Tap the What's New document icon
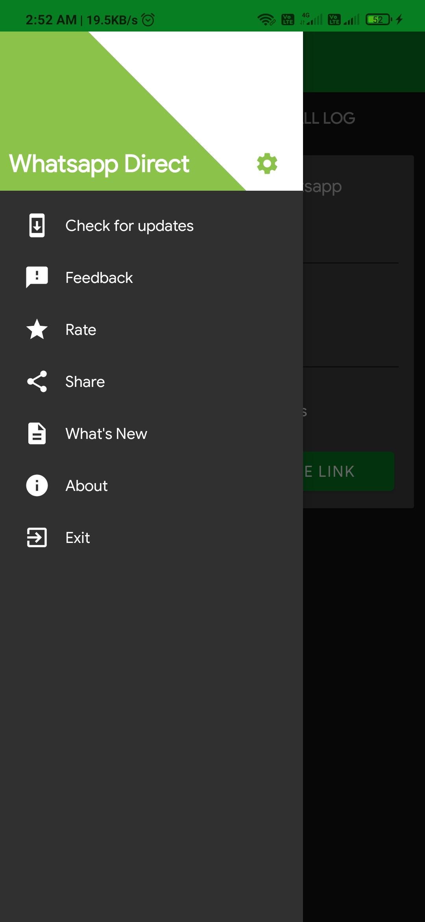This screenshot has height=922, width=425. click(x=37, y=433)
